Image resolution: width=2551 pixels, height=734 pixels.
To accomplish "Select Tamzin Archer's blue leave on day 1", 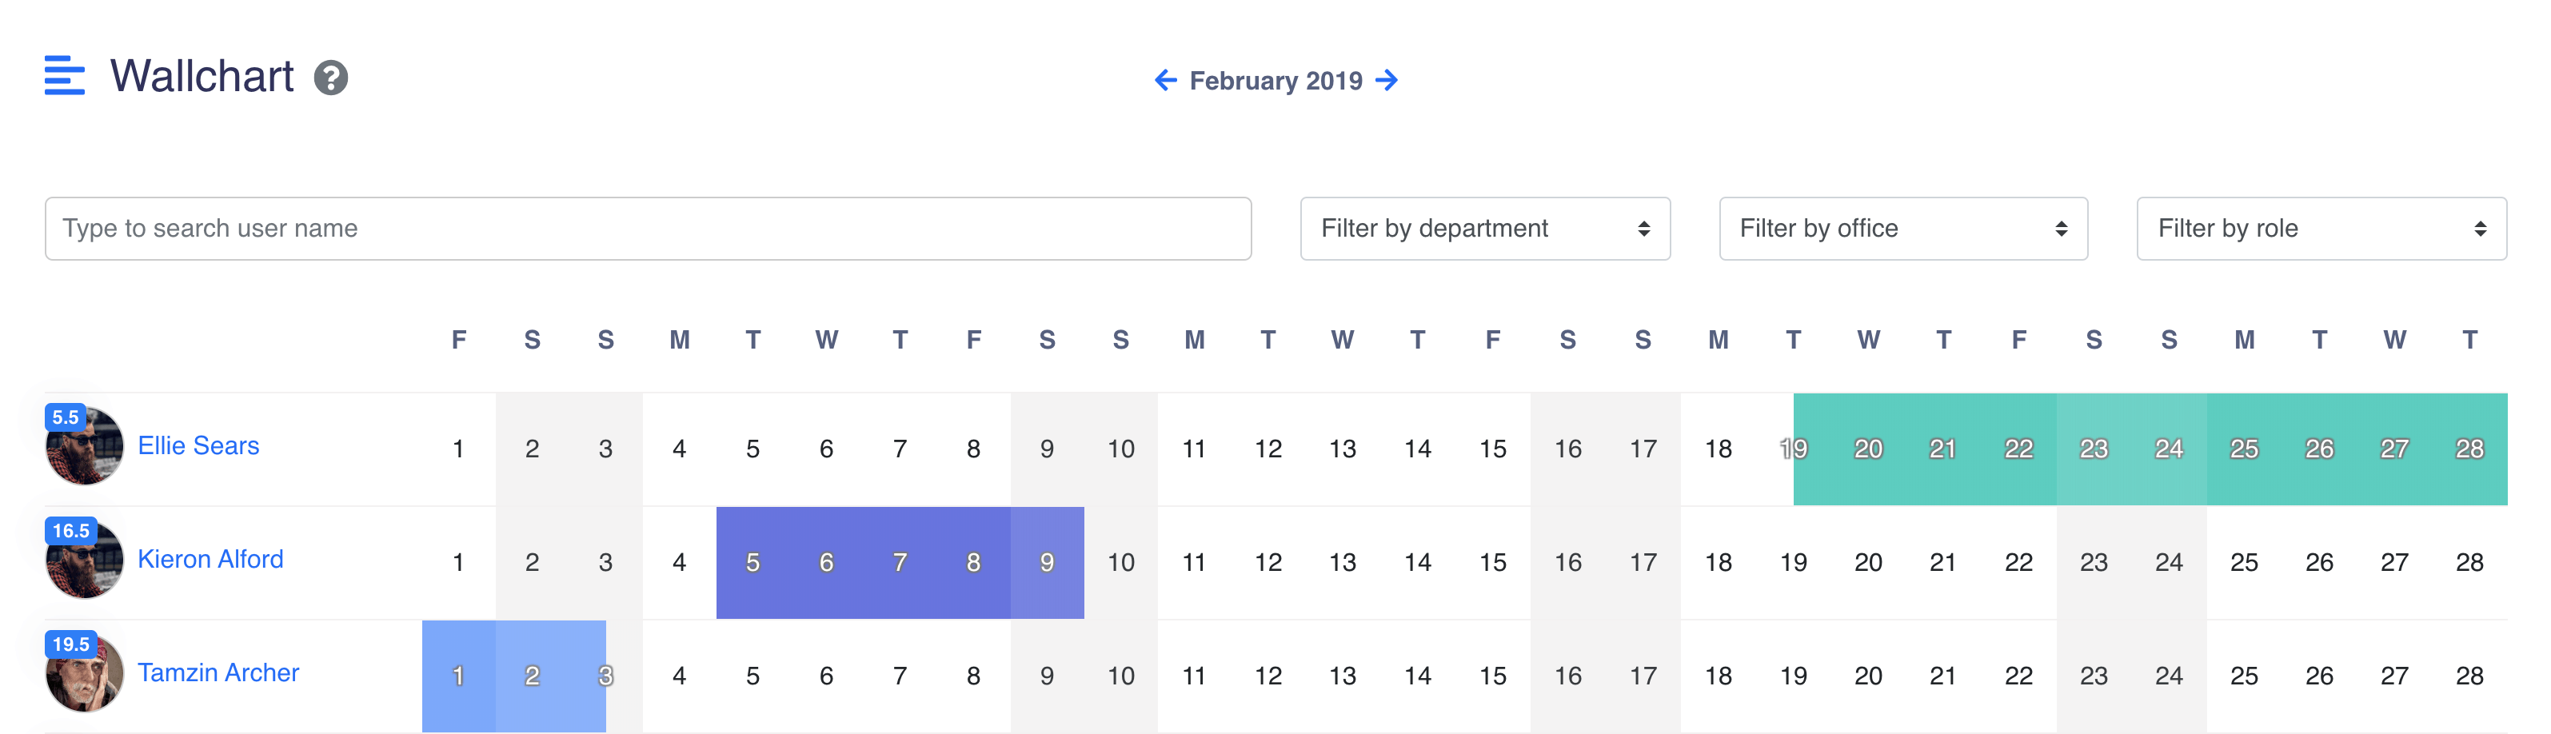I will (458, 676).
